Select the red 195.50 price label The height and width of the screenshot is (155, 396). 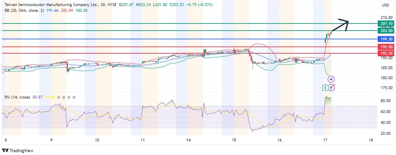click(385, 47)
